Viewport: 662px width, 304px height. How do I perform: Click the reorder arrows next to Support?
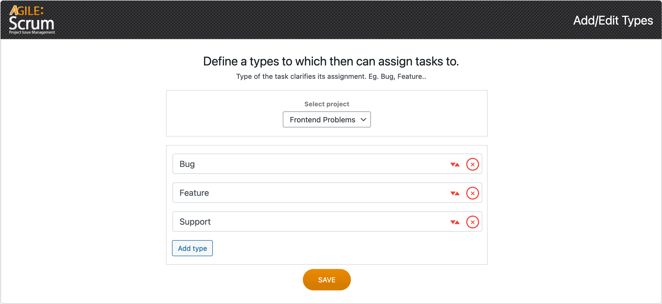(x=455, y=222)
